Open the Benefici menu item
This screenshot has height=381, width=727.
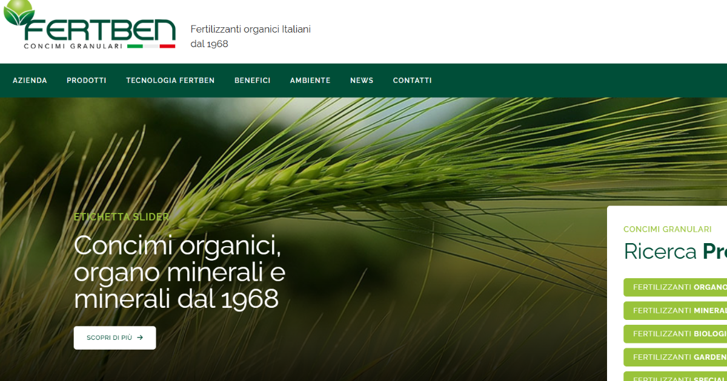pos(253,80)
